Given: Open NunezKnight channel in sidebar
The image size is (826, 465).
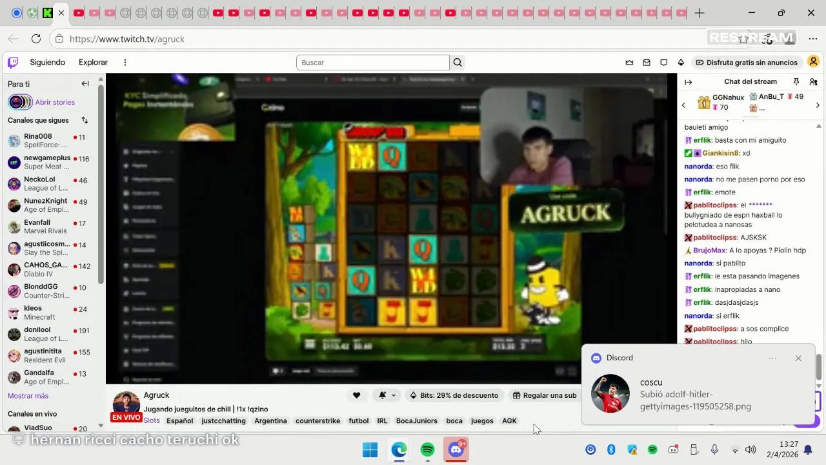Looking at the screenshot, I should (x=48, y=205).
